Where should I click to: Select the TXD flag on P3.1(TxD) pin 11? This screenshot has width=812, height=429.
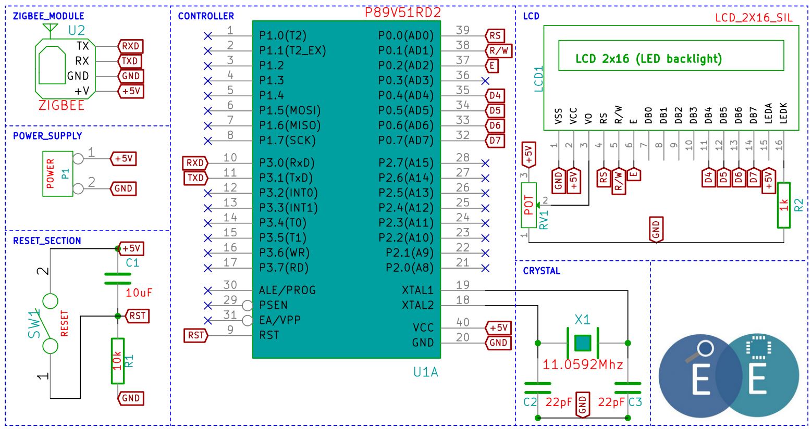[195, 178]
